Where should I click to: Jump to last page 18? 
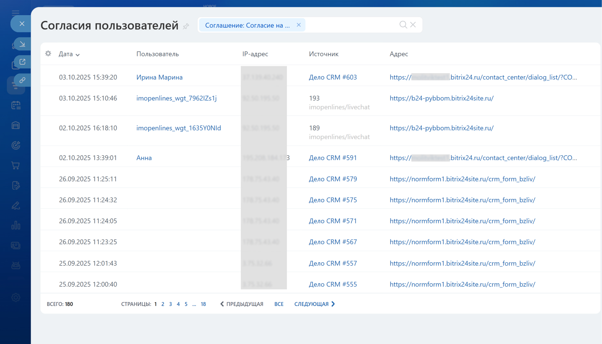(203, 304)
